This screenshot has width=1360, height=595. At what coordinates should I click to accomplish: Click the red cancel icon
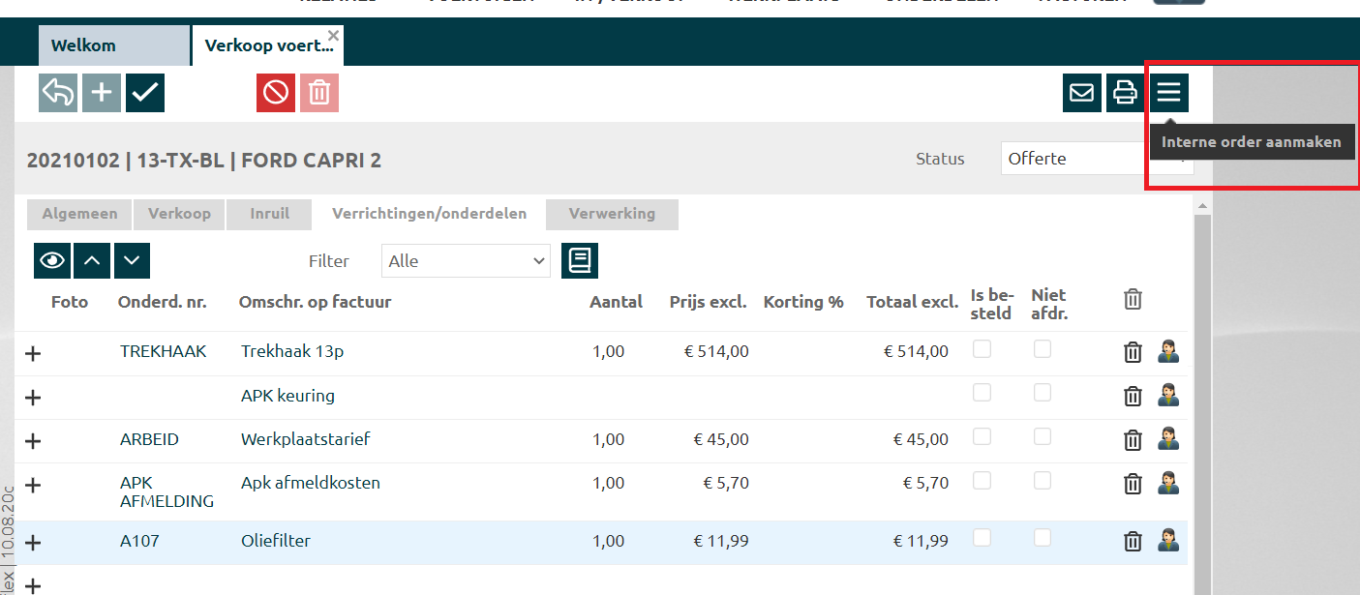(276, 93)
